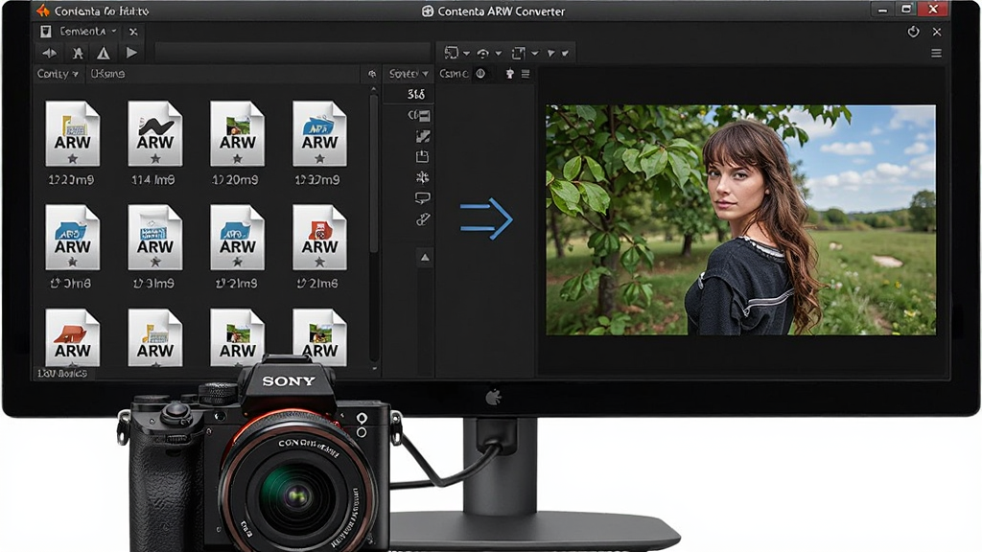Click the 318 value field
This screenshot has height=552, width=982.
(416, 95)
